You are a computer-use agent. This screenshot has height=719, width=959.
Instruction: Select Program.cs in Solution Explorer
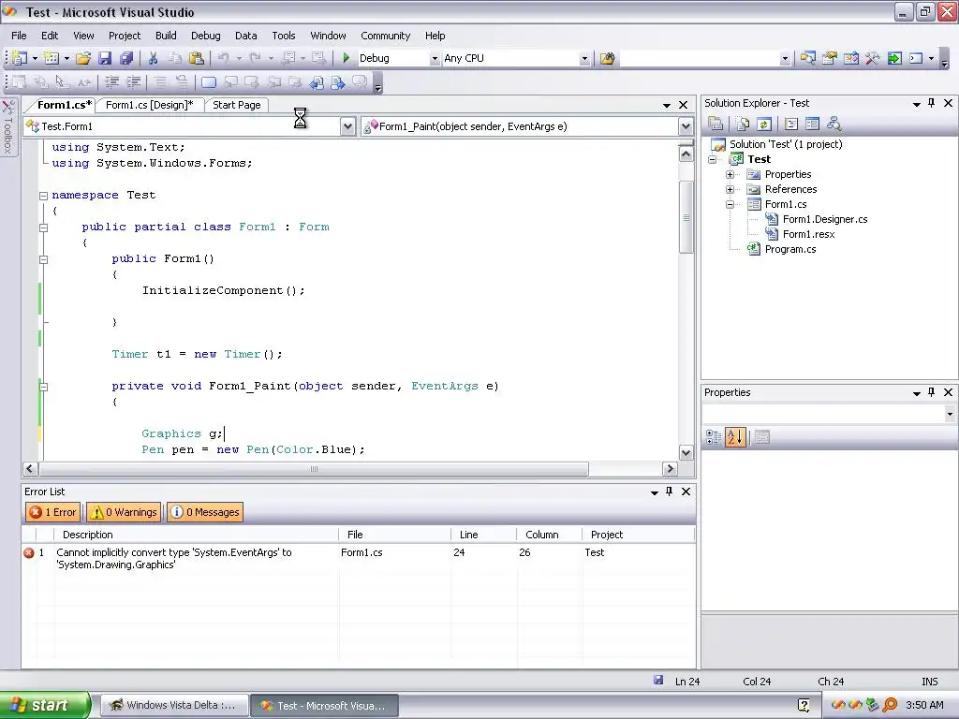pos(790,249)
